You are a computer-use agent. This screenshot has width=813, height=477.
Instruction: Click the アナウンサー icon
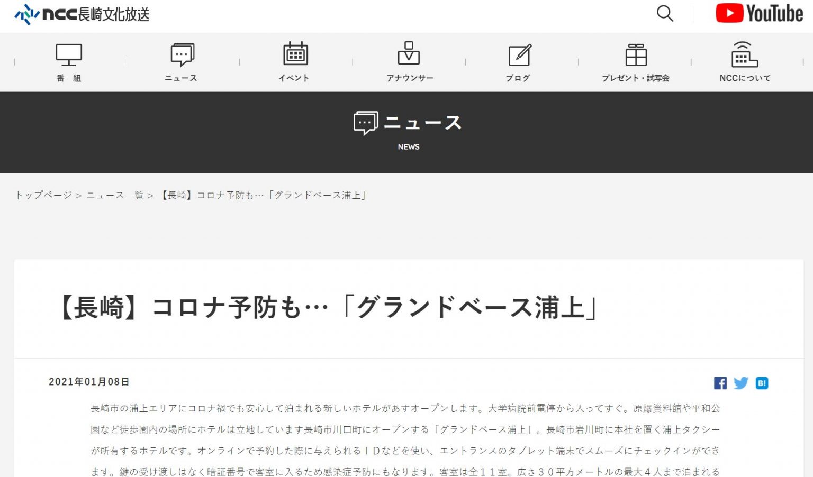tap(409, 53)
